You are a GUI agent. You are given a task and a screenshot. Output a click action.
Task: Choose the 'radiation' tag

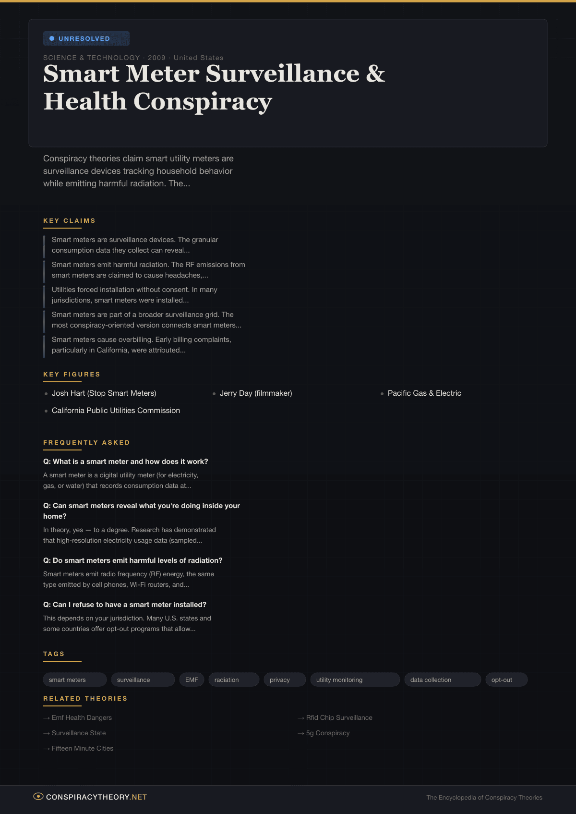[234, 680]
